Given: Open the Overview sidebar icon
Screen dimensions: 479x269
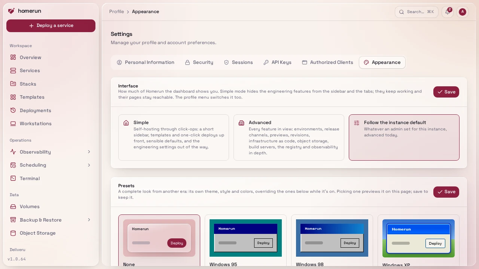Looking at the screenshot, I should point(13,57).
